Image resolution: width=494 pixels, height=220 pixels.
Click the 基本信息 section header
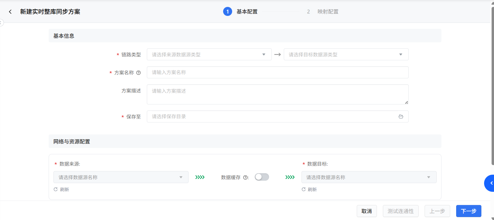pos(245,36)
